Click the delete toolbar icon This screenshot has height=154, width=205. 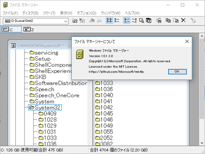(x=183, y=21)
